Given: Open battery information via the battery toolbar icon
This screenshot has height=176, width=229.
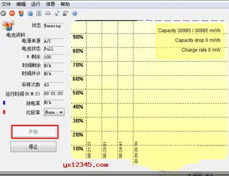Looking at the screenshot, I should 21,13.
